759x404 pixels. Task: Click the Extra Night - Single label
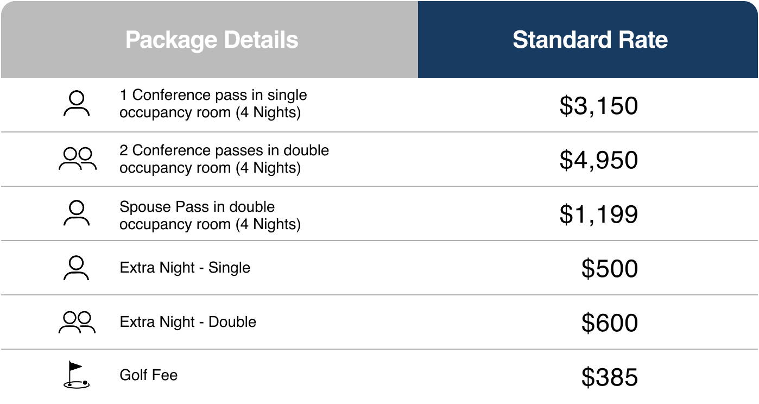(185, 268)
